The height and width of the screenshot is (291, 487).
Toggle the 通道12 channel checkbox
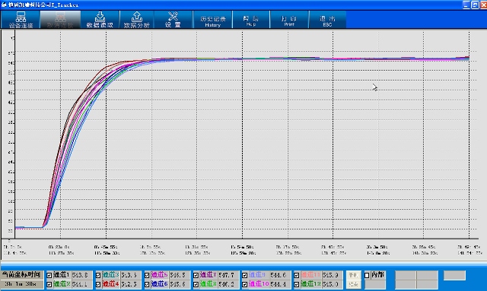297,284
